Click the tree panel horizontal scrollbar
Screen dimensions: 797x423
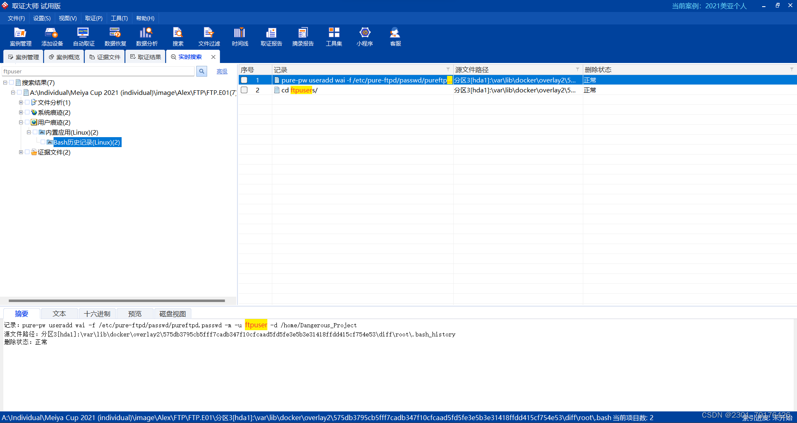(x=117, y=301)
